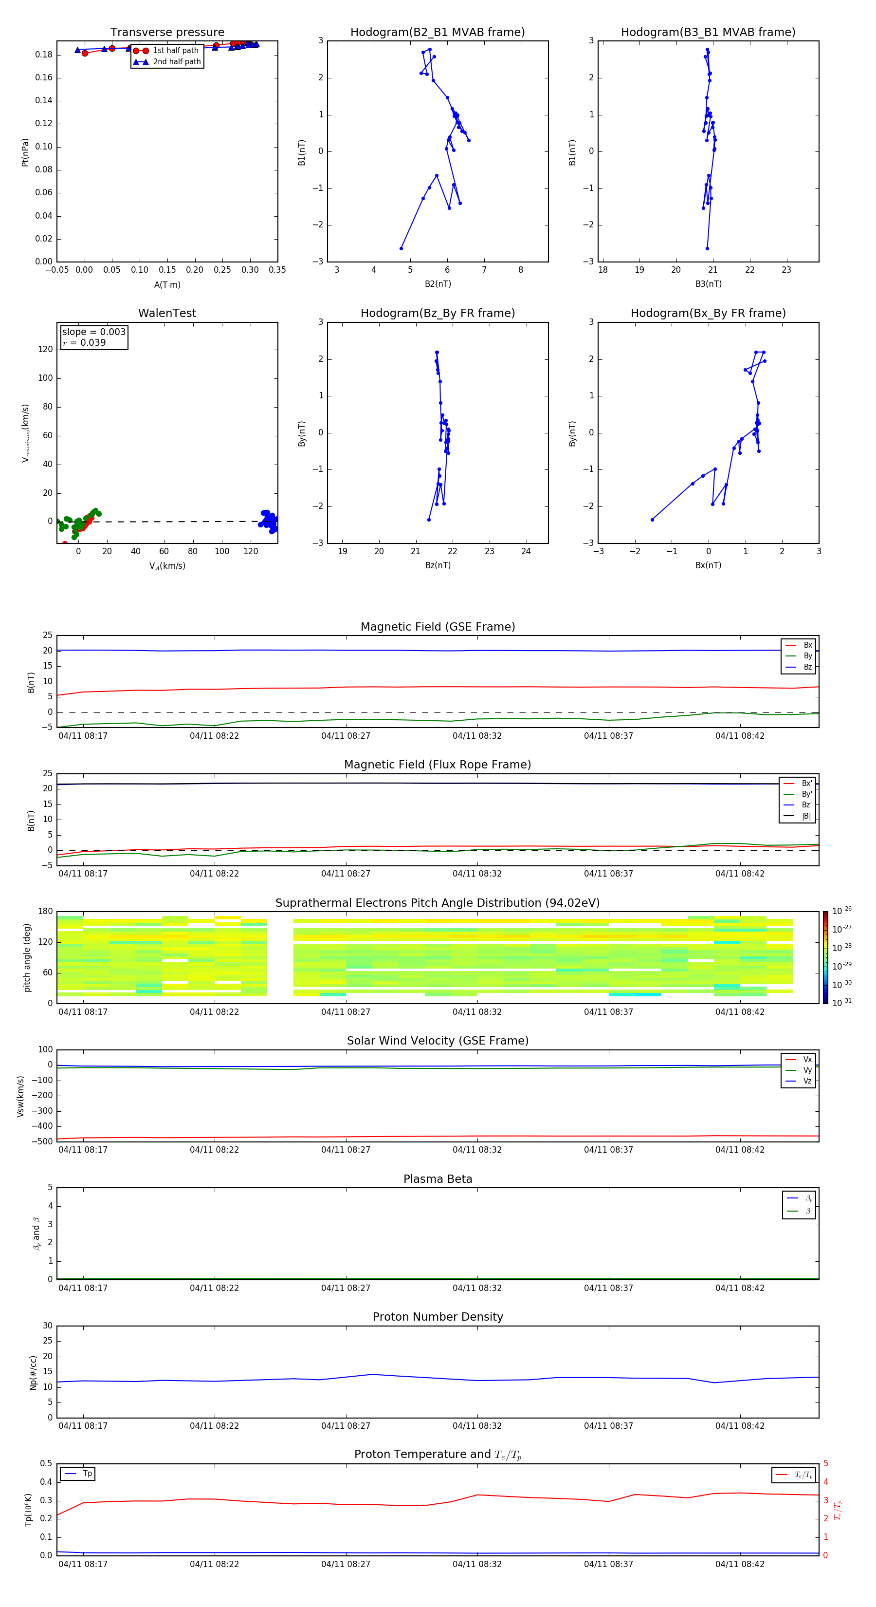Click the "Bx(nT)" x-axis label

708,565
